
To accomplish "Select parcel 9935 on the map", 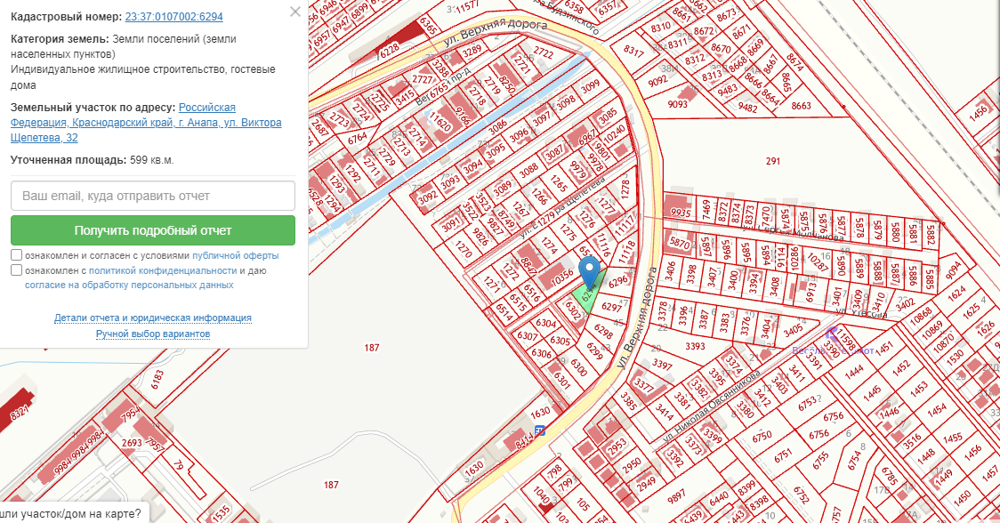I will click(x=681, y=213).
